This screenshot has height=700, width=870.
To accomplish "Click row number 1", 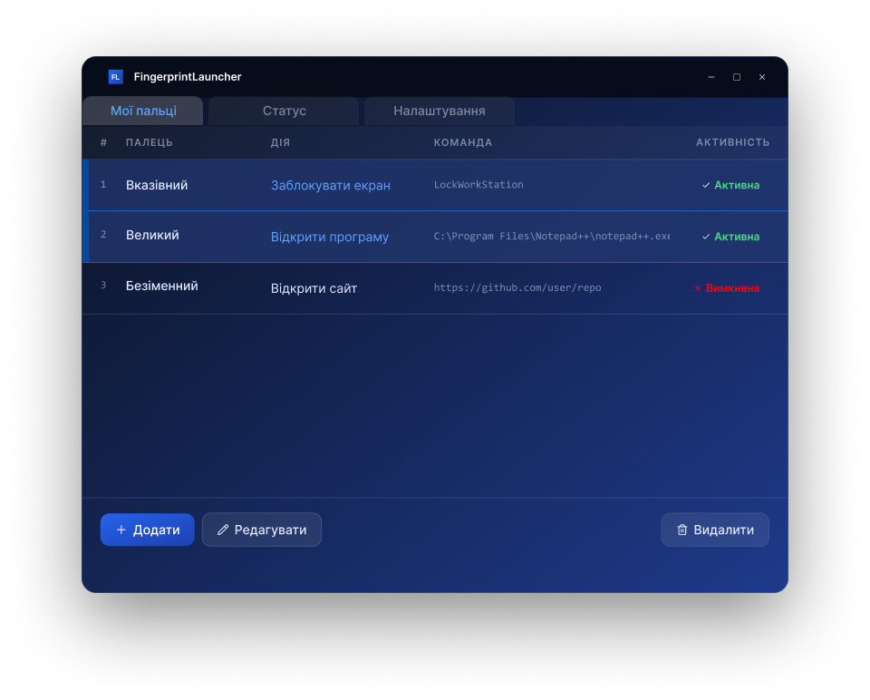I will [x=103, y=184].
